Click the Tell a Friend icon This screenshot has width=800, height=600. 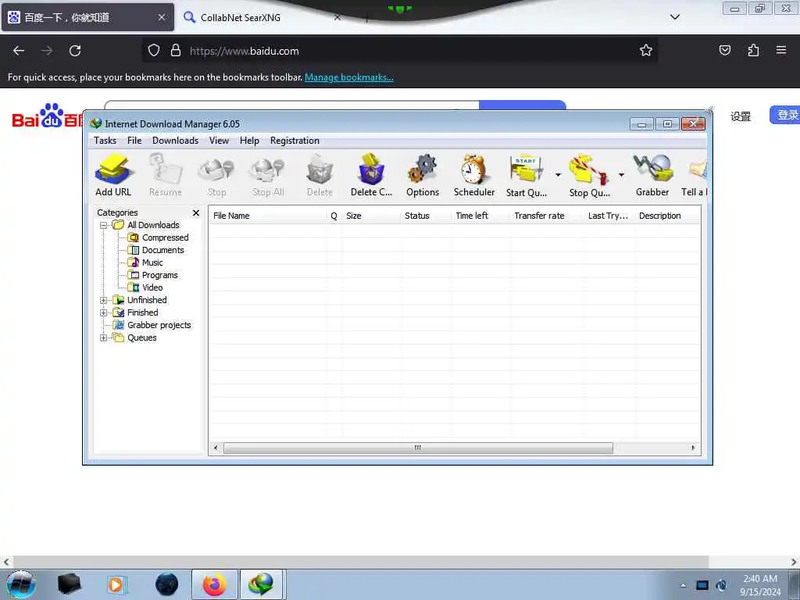point(695,175)
